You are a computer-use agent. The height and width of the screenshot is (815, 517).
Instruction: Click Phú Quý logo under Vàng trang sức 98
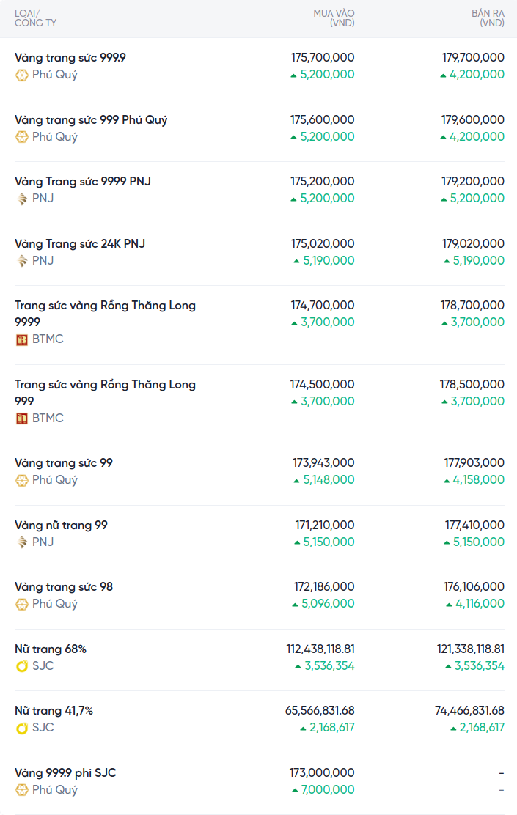(x=22, y=604)
